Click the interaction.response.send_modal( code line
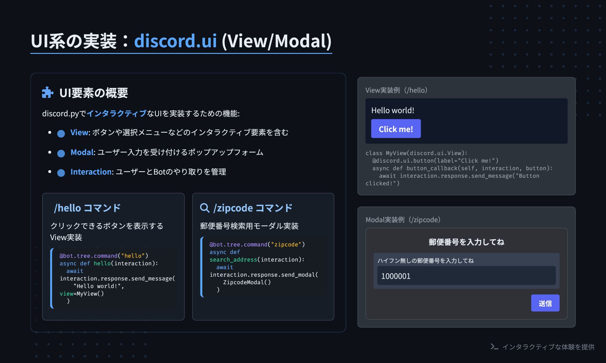This screenshot has width=606, height=363. (x=264, y=275)
